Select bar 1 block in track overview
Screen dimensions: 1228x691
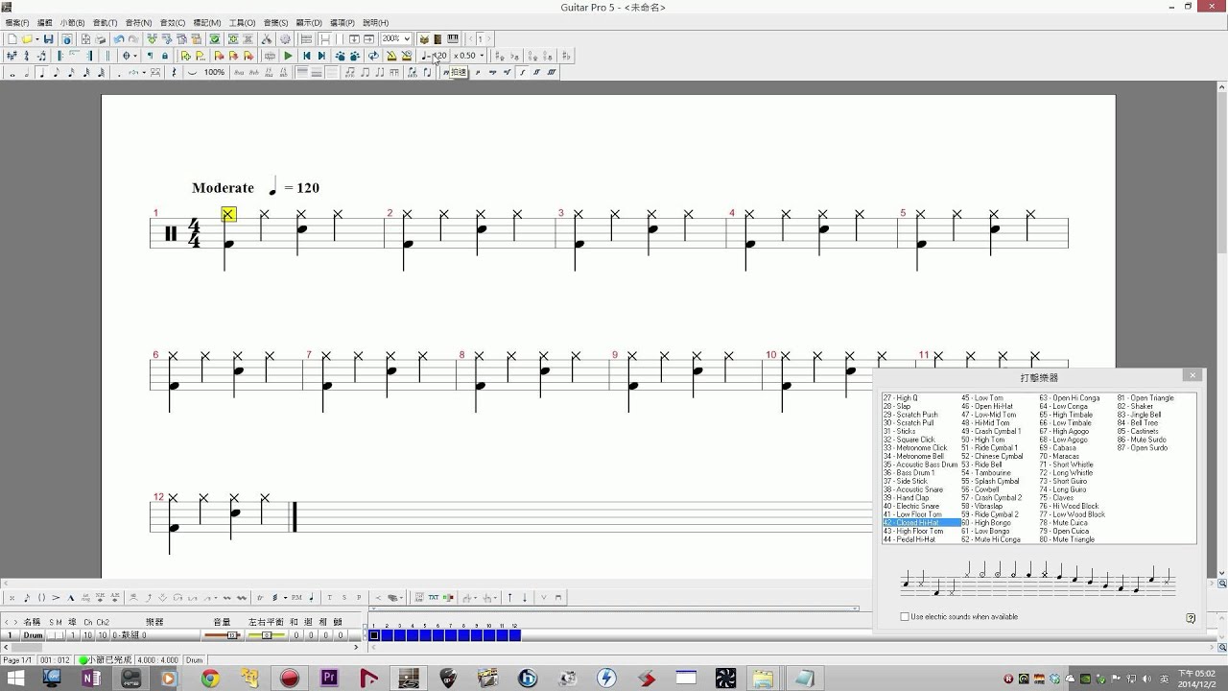(x=374, y=635)
